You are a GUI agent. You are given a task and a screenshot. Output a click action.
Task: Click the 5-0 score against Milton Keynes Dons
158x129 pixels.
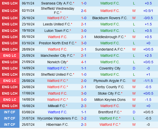click(84, 100)
